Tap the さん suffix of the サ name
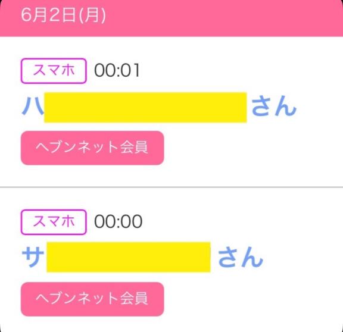 241,257
